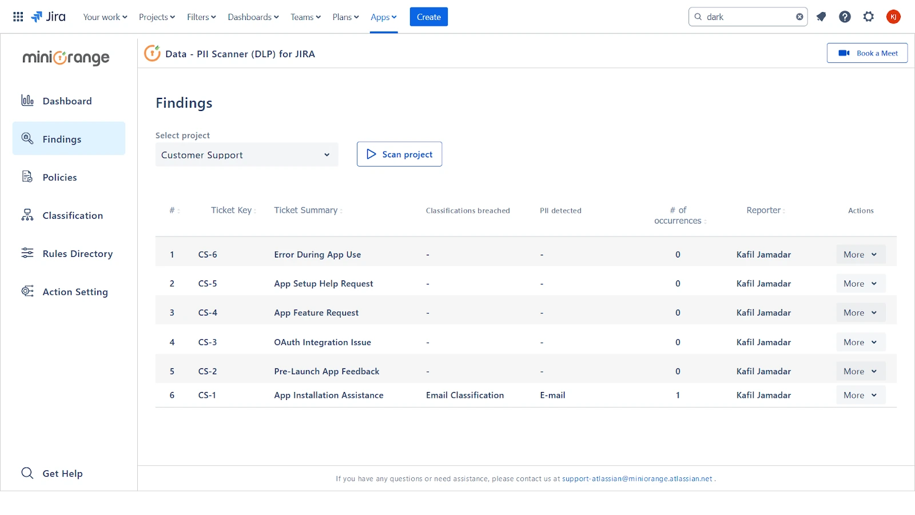Click the support email link in footer
The width and height of the screenshot is (915, 515).
click(637, 479)
